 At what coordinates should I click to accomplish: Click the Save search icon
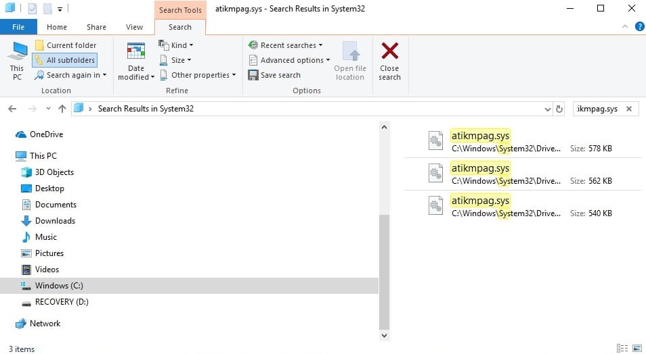click(253, 75)
